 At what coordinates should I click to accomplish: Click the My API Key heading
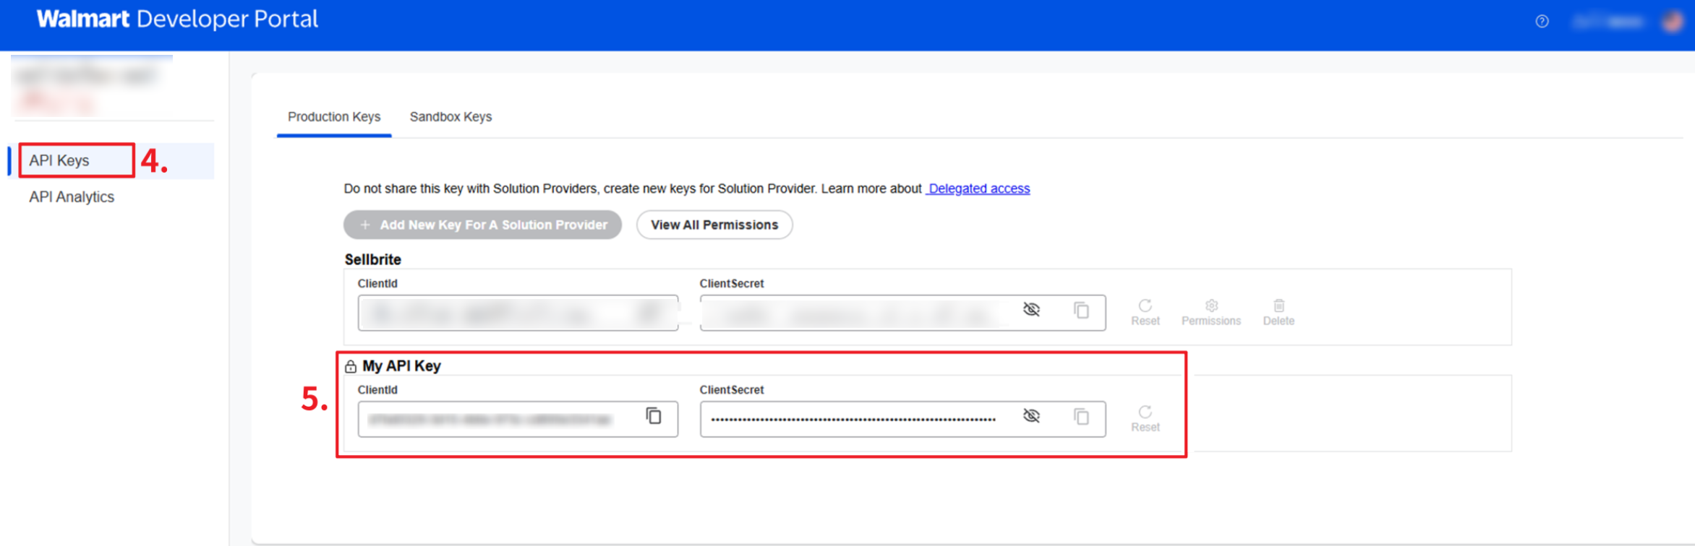[401, 366]
